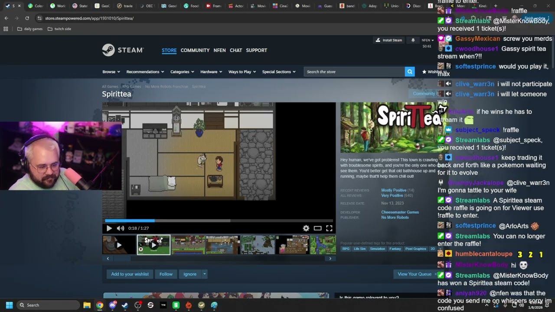Open No More Robots publisher link

[x=395, y=218]
